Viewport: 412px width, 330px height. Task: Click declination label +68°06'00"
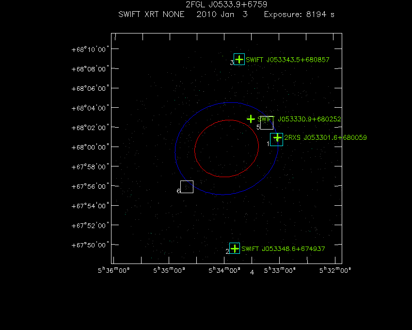pyautogui.click(x=90, y=88)
